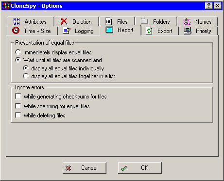
Task: Click the abc xyz Names icon
Action: [187, 21]
